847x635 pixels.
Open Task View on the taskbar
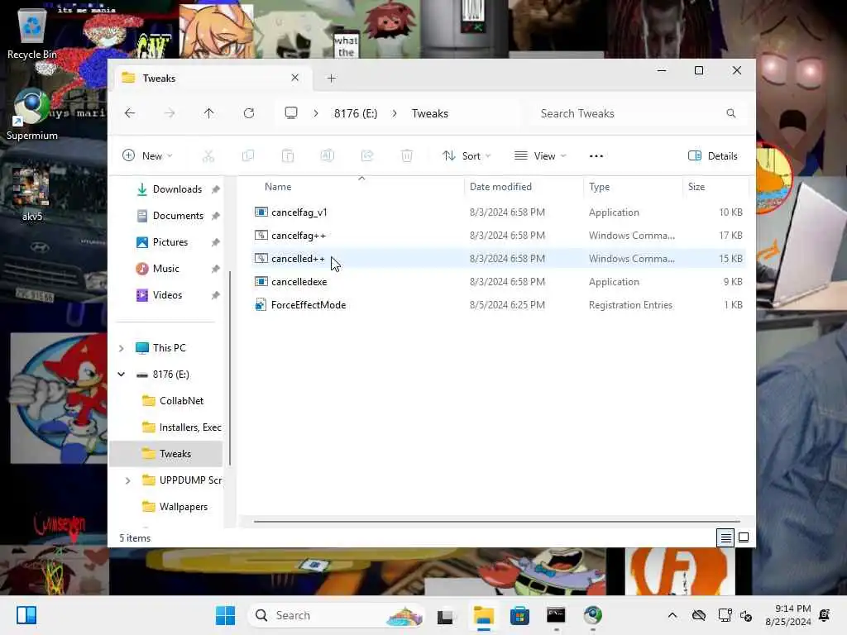(445, 615)
